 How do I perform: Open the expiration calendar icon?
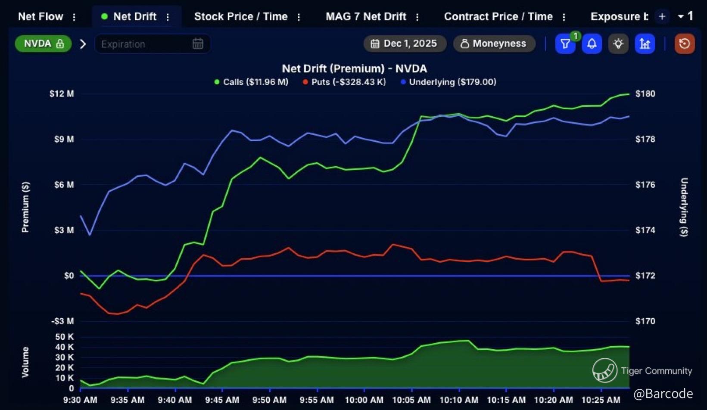point(198,43)
